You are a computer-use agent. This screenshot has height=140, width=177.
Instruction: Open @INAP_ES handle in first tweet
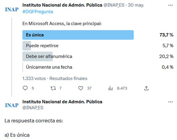[114, 5]
